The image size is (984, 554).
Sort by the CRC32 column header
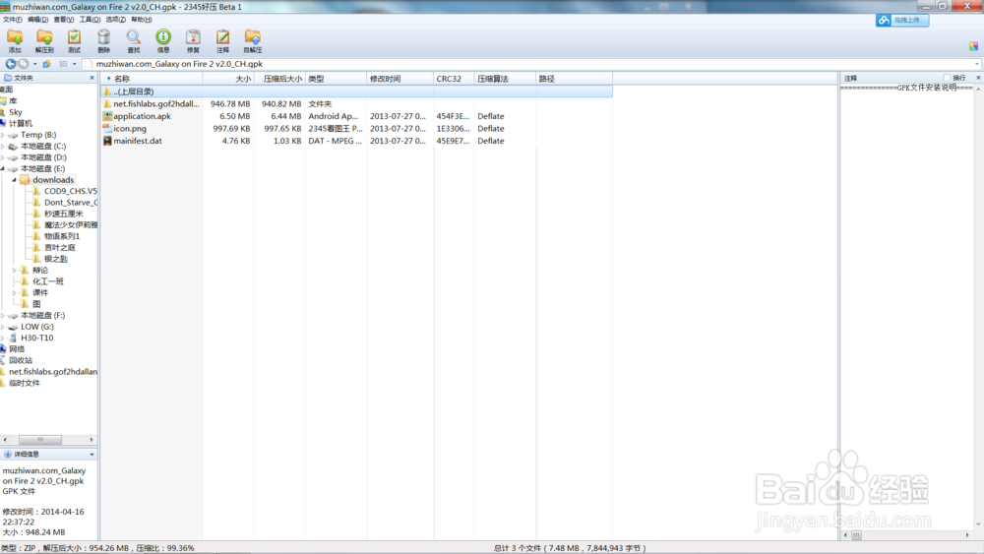coord(454,79)
